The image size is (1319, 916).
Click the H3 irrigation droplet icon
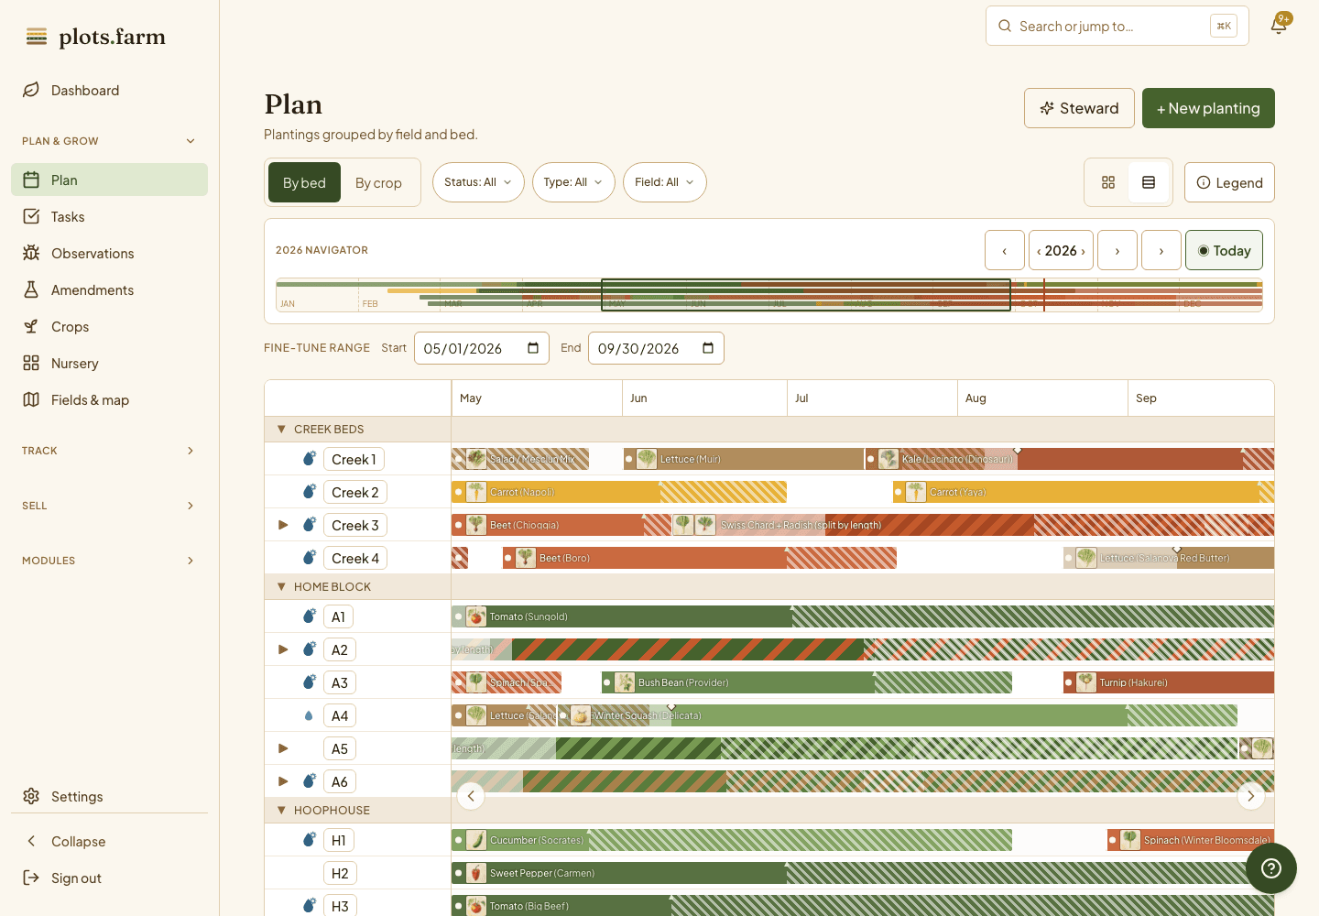[310, 905]
